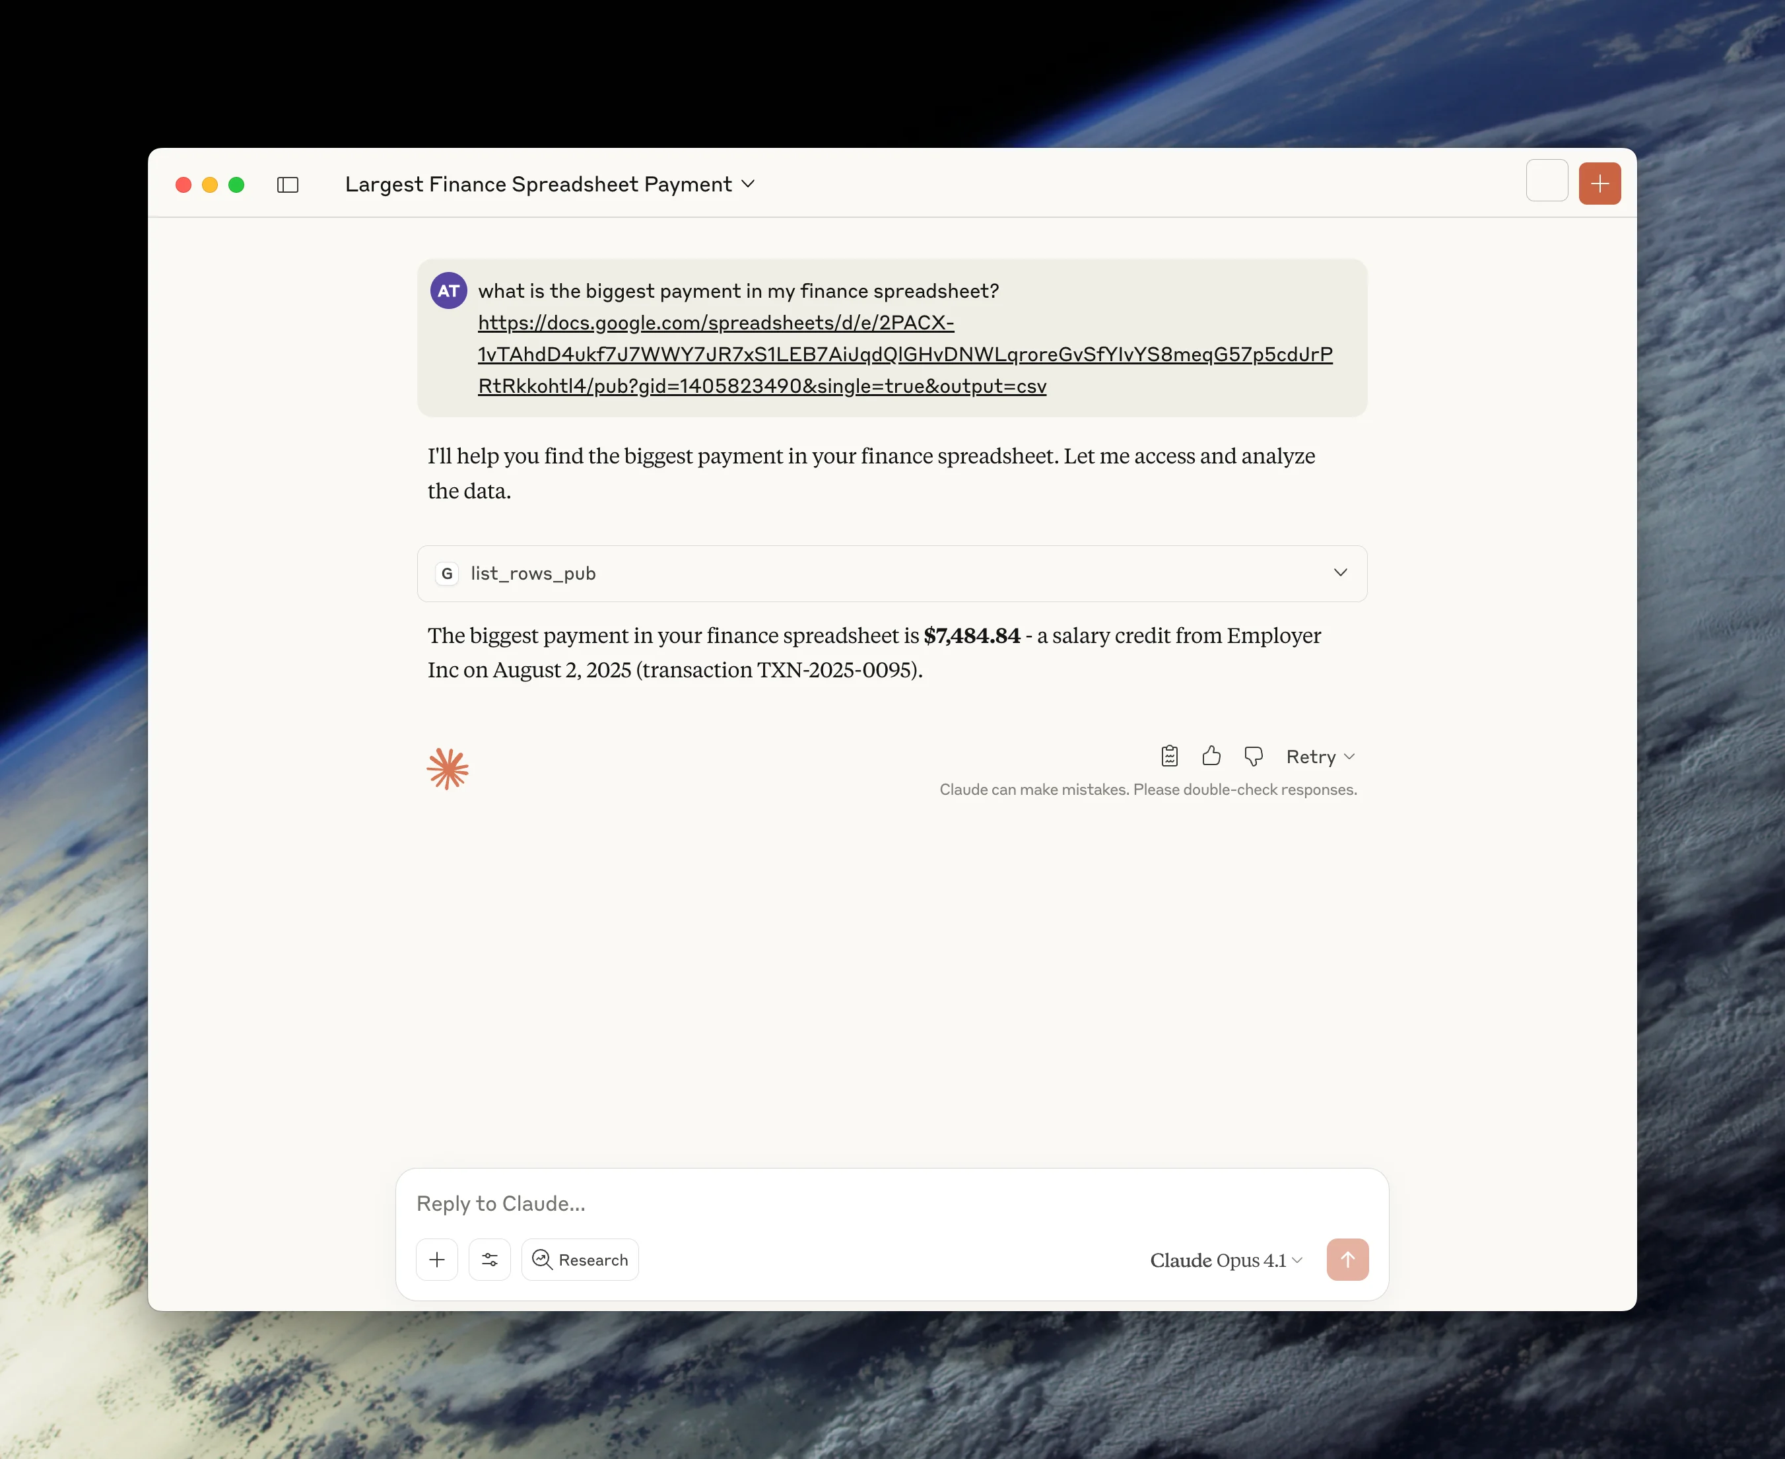
Task: Open attachment options with the plus icon
Action: click(437, 1259)
